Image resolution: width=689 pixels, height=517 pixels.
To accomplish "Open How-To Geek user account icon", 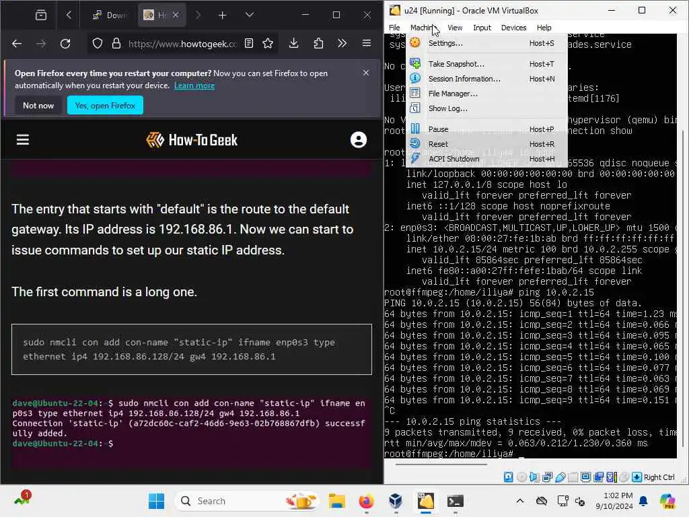I will [x=359, y=140].
